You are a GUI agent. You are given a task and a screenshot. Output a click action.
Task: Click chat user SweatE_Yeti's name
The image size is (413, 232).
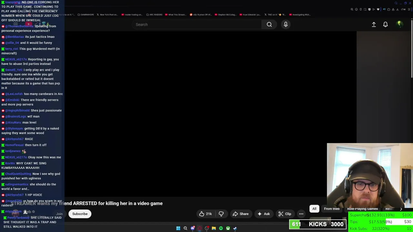coord(14,70)
